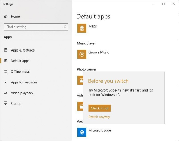The height and width of the screenshot is (141, 179).
Task: Click the Video playback camera icon
Action: click(5, 93)
